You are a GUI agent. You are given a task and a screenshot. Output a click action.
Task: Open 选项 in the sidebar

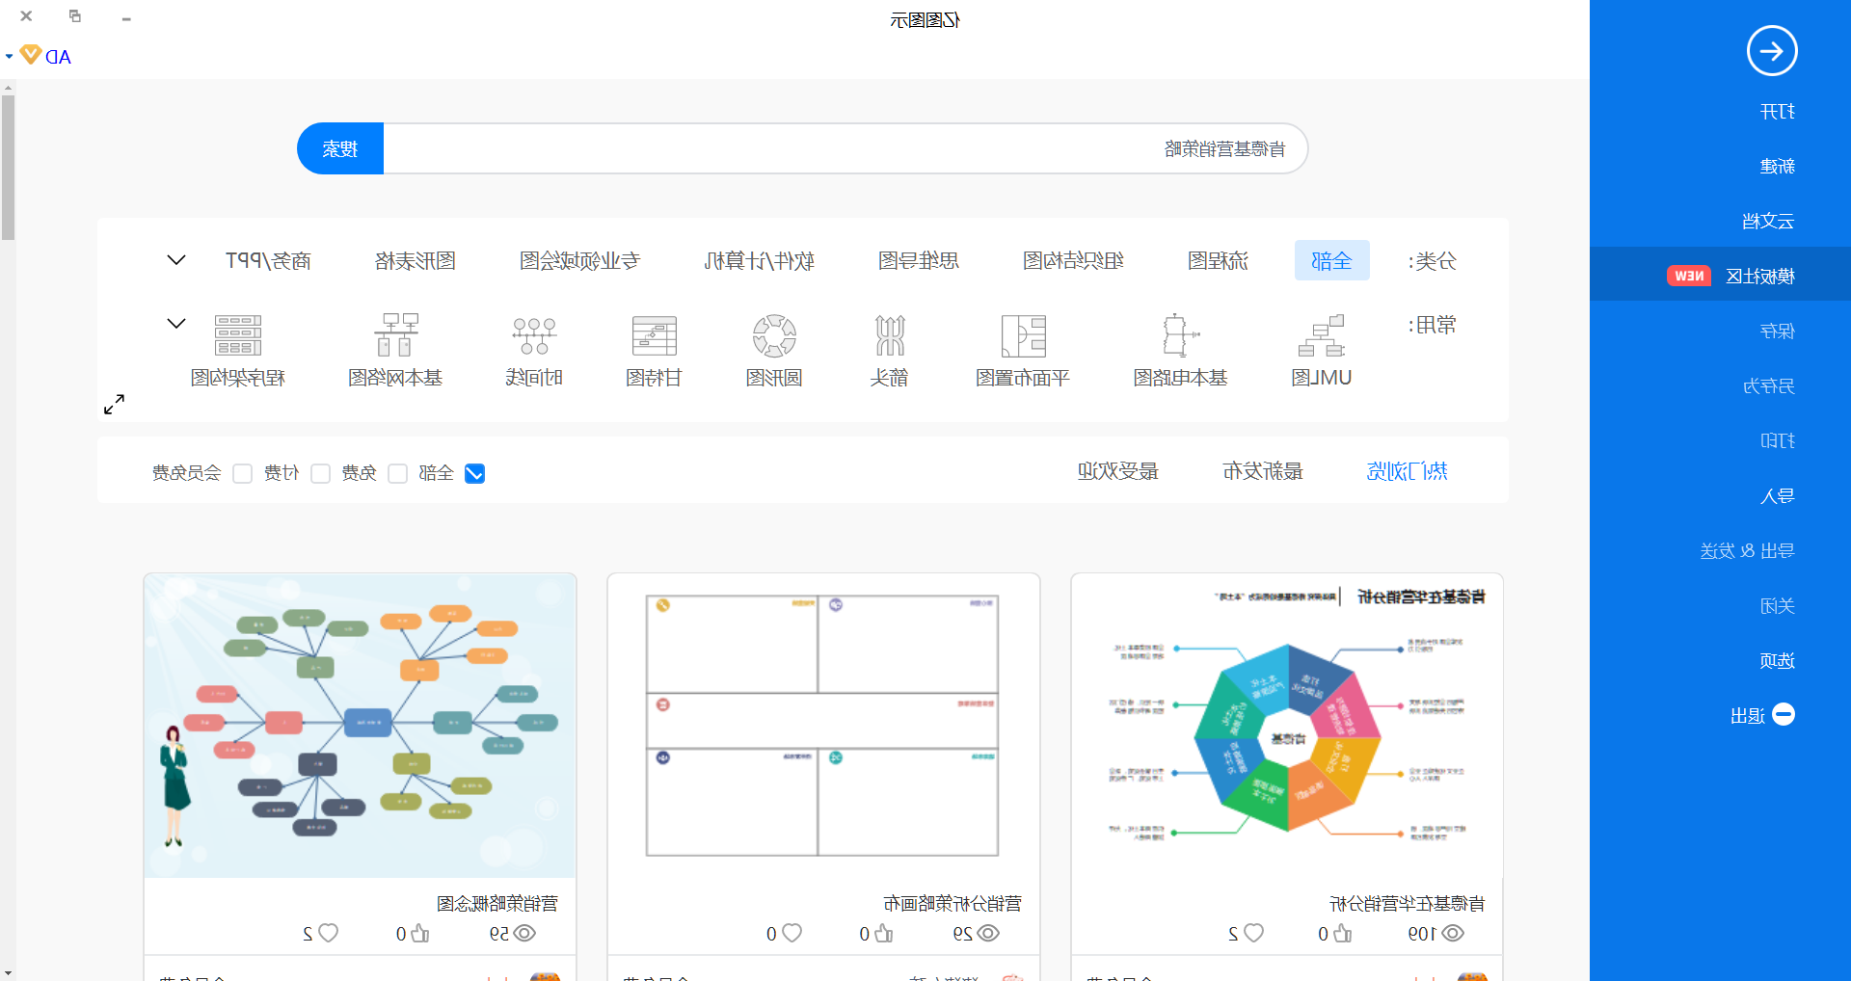pos(1777,661)
